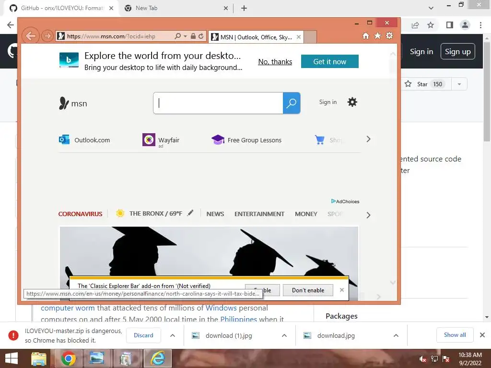Viewport: 491px width, 368px height.
Task: Click the Get it now button
Action: [x=330, y=62]
